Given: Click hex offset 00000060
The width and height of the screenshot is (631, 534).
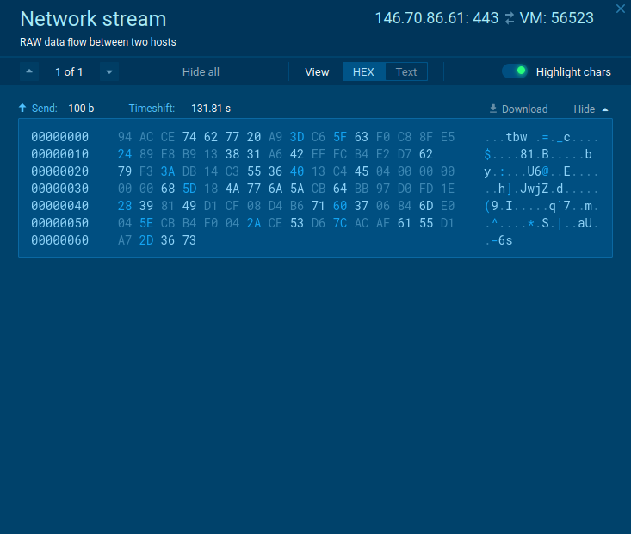Looking at the screenshot, I should (x=59, y=240).
